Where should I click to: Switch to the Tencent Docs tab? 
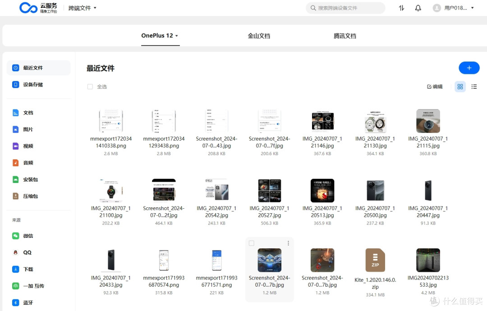tap(345, 36)
